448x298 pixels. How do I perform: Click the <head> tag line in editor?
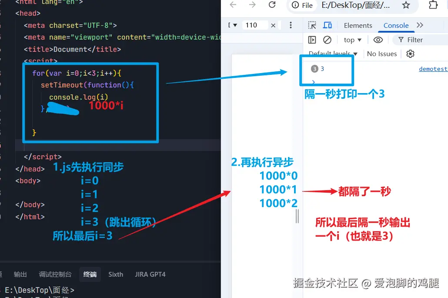pyautogui.click(x=28, y=13)
